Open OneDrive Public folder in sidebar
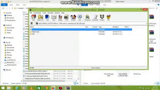160x90 pixels. [9, 33]
